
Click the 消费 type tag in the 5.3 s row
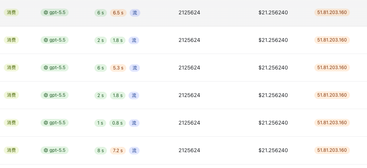pyautogui.click(x=11, y=68)
